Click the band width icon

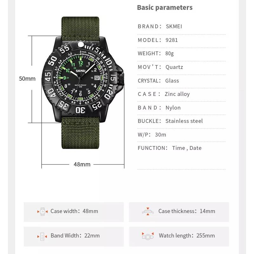pos(42,237)
